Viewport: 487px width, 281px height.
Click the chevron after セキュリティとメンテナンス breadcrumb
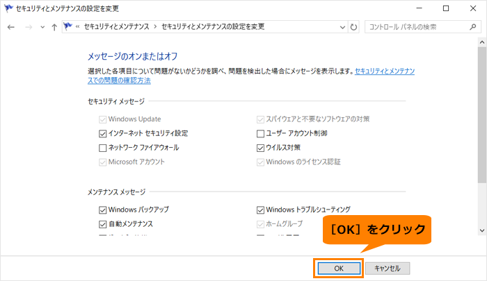click(x=155, y=27)
